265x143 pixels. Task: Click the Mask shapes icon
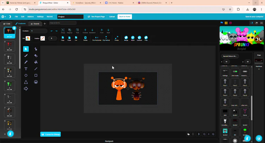(133, 38)
